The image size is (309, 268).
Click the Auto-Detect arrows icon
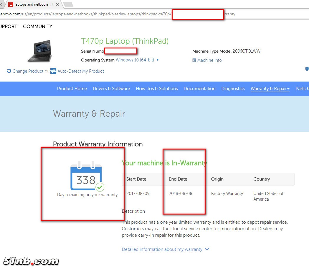(x=53, y=71)
